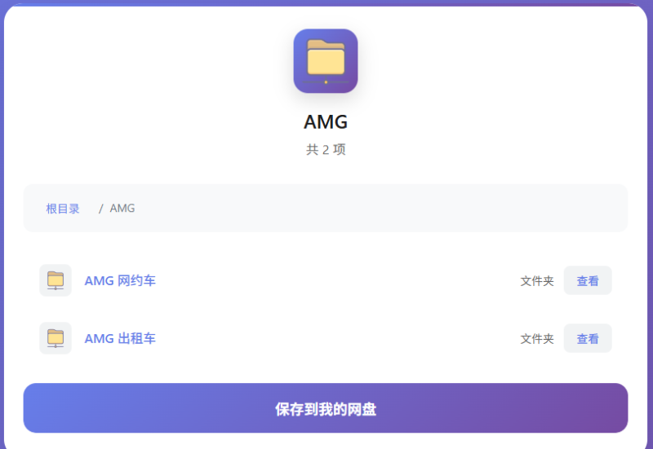The height and width of the screenshot is (449, 653).
Task: Open the AMG 网约车 folder link
Action: (120, 280)
